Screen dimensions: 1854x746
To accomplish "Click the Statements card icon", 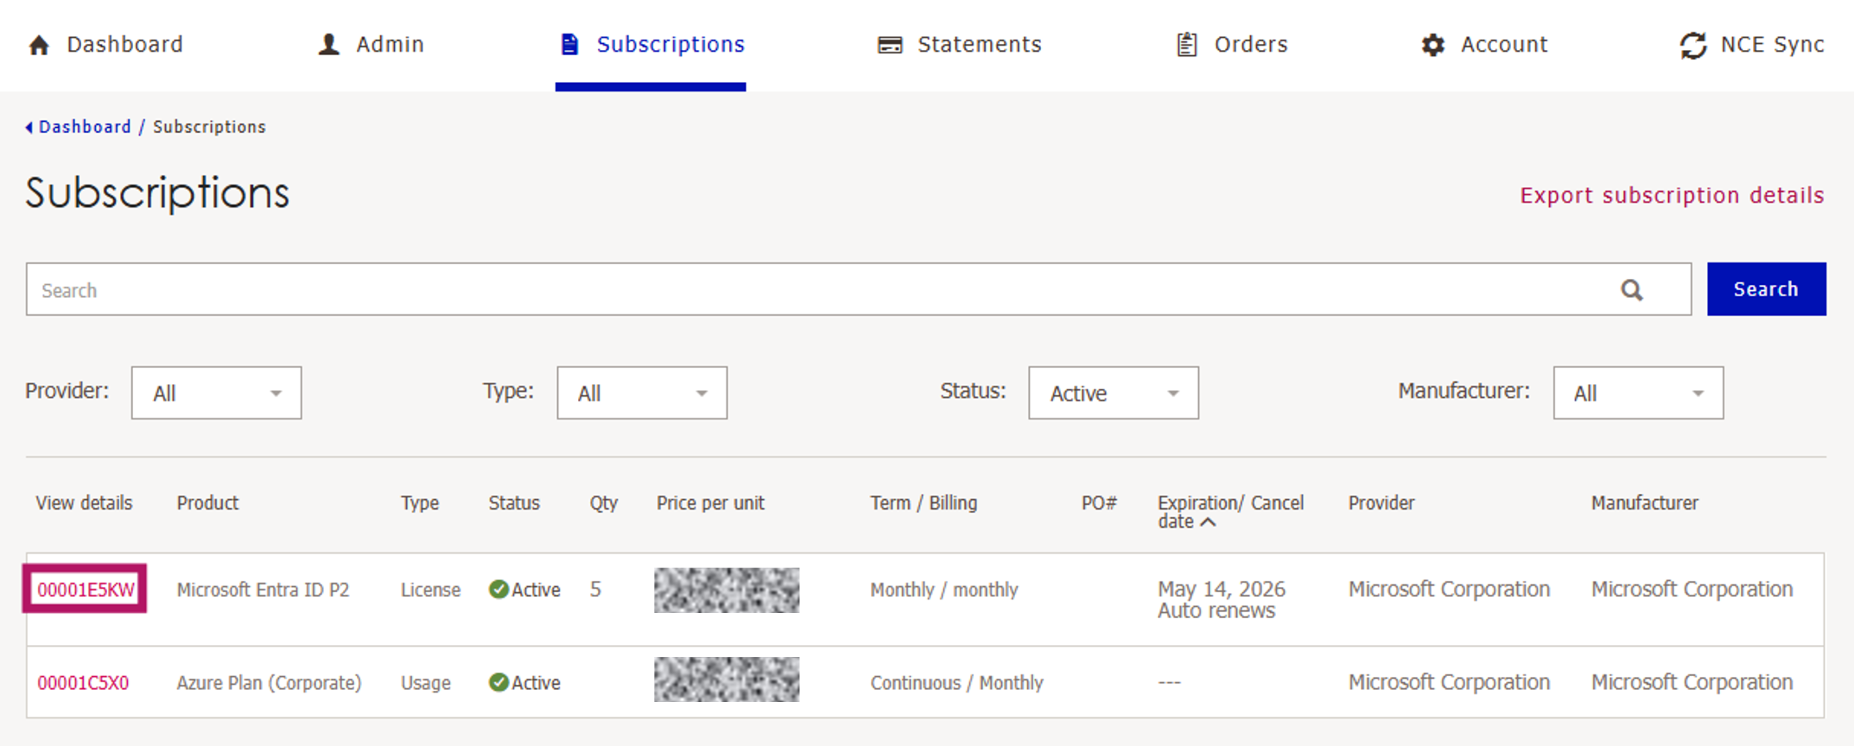I will click(889, 45).
